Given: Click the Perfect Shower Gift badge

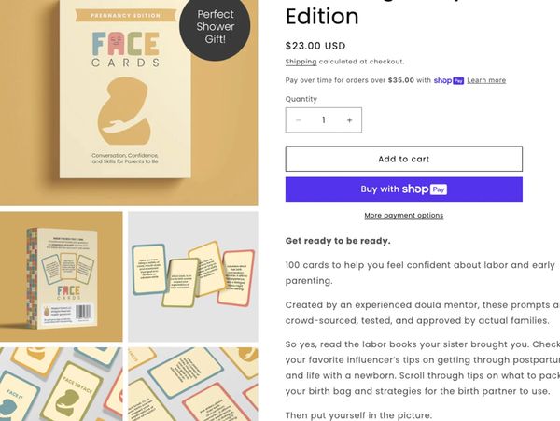Looking at the screenshot, I should (215, 27).
